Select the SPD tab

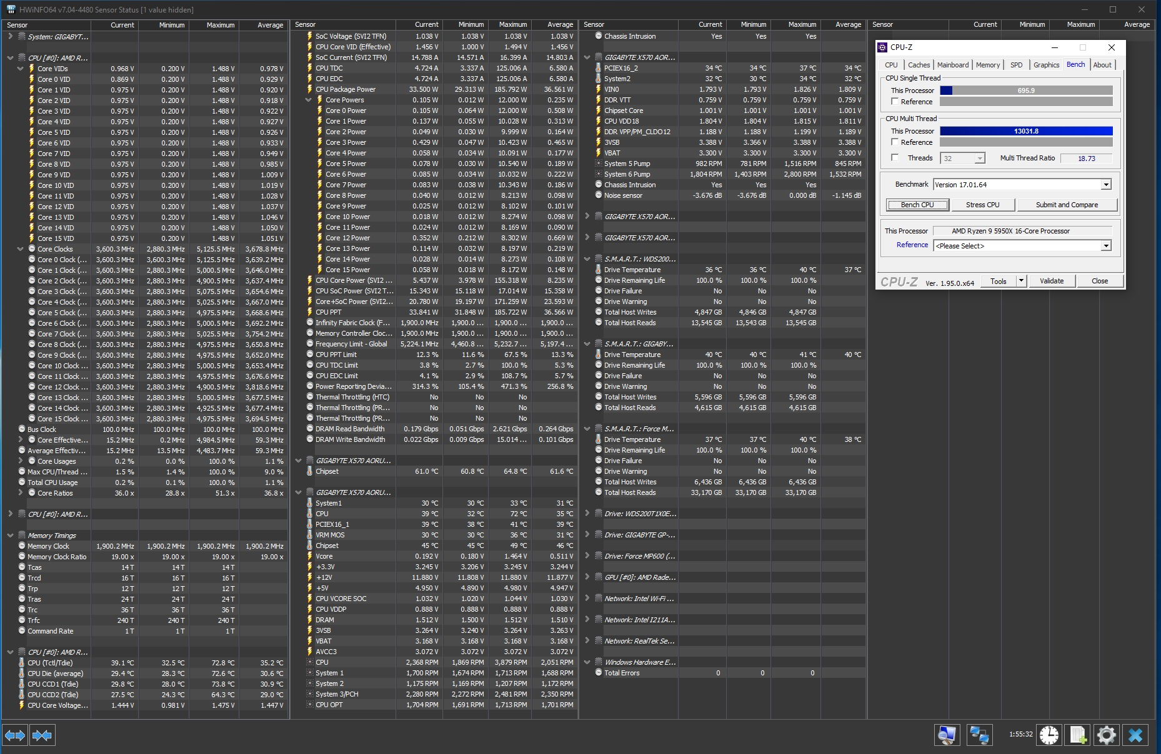click(x=1017, y=65)
